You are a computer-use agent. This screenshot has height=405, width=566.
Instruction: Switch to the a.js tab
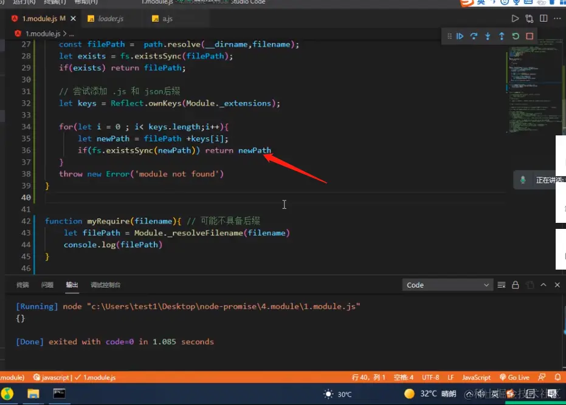[167, 18]
